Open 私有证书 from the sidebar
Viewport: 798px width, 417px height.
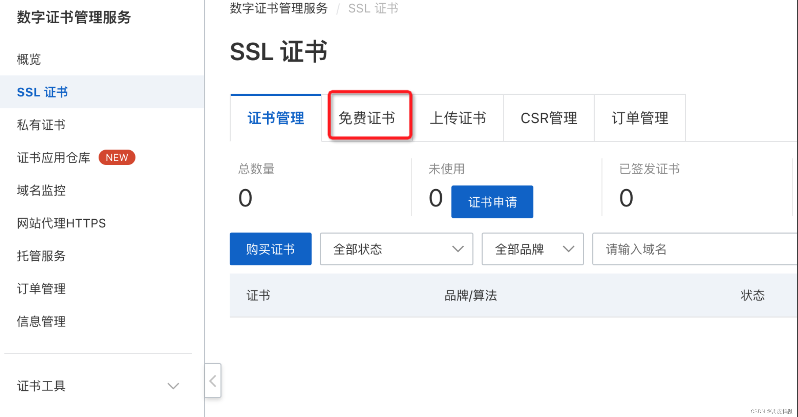pyautogui.click(x=41, y=125)
